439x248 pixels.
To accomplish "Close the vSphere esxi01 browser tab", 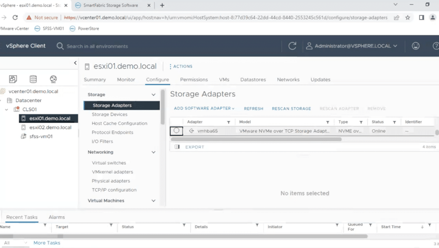I will tap(66, 5).
